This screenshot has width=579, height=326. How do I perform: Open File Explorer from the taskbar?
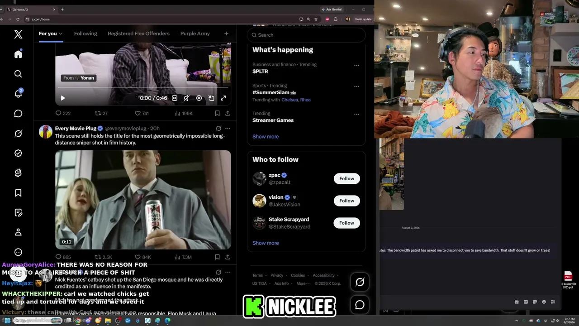108,321
